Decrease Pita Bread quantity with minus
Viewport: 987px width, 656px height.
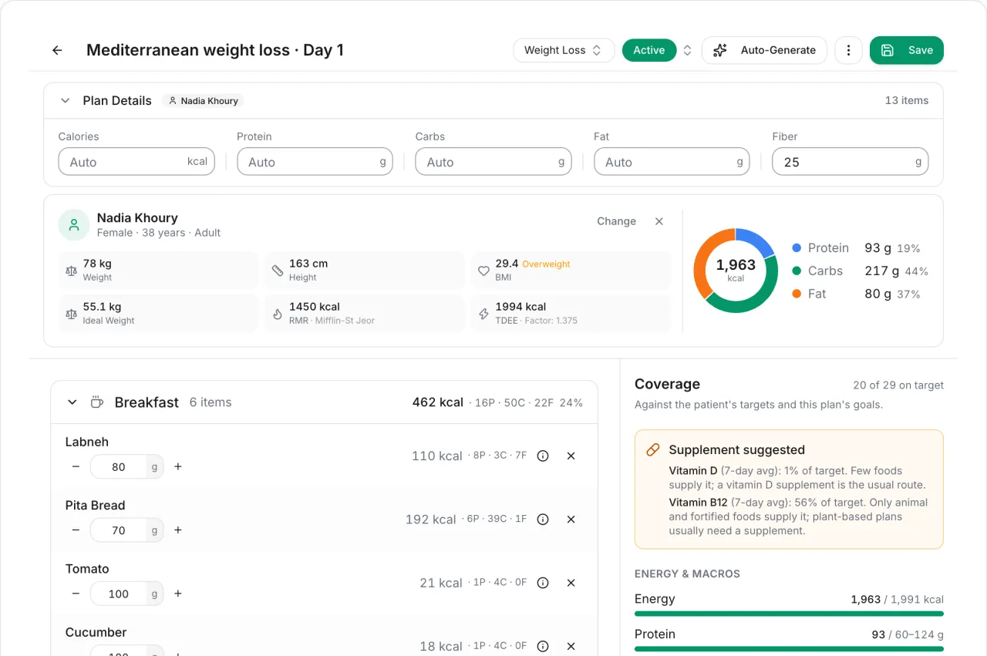tap(76, 530)
